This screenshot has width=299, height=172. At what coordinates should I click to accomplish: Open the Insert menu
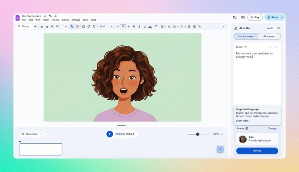pos(46,20)
